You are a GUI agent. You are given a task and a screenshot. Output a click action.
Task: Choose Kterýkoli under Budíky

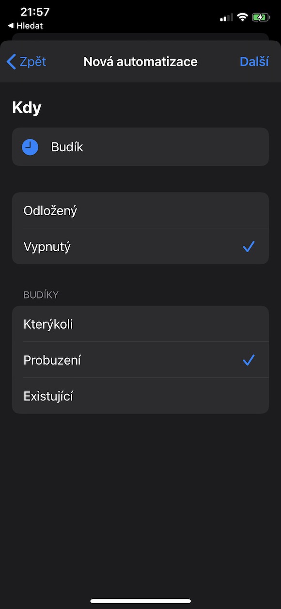140,324
